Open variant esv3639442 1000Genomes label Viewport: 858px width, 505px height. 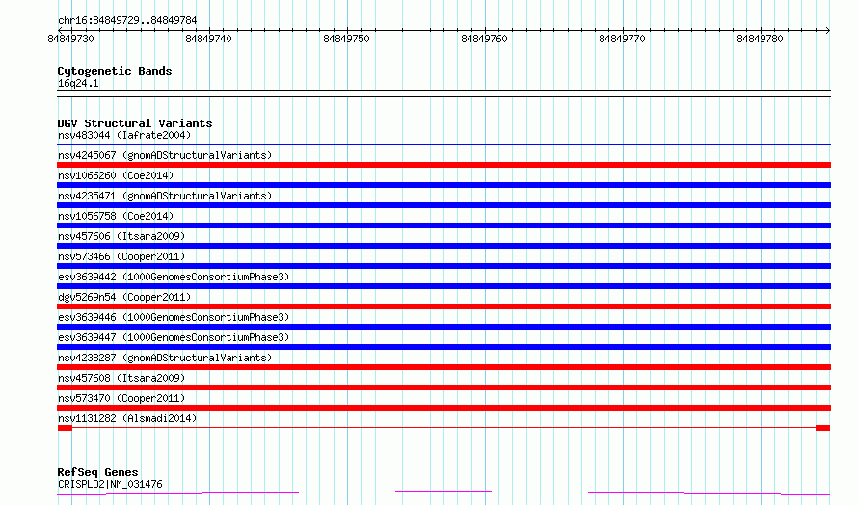pos(174,277)
